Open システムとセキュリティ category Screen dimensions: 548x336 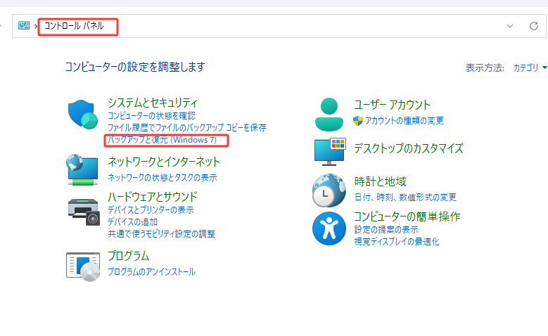pos(153,103)
